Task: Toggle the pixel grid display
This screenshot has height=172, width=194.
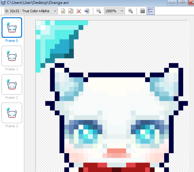Action: 143,11
